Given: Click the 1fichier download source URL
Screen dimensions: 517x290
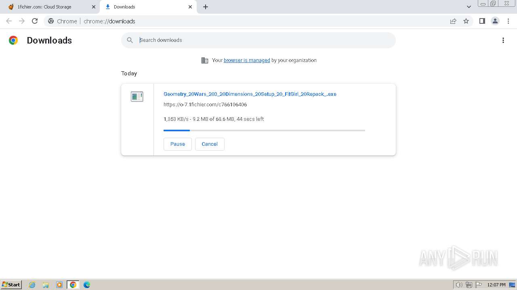Looking at the screenshot, I should pos(205,104).
